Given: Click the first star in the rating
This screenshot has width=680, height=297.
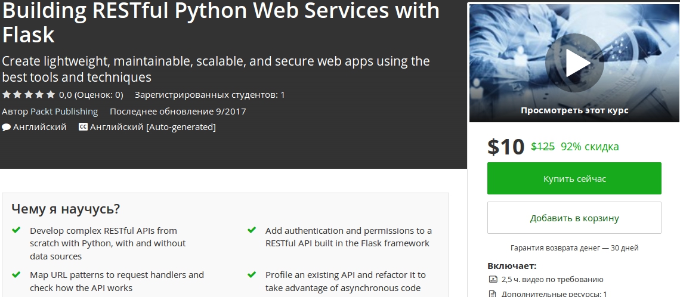Looking at the screenshot, I should click(x=6, y=94).
